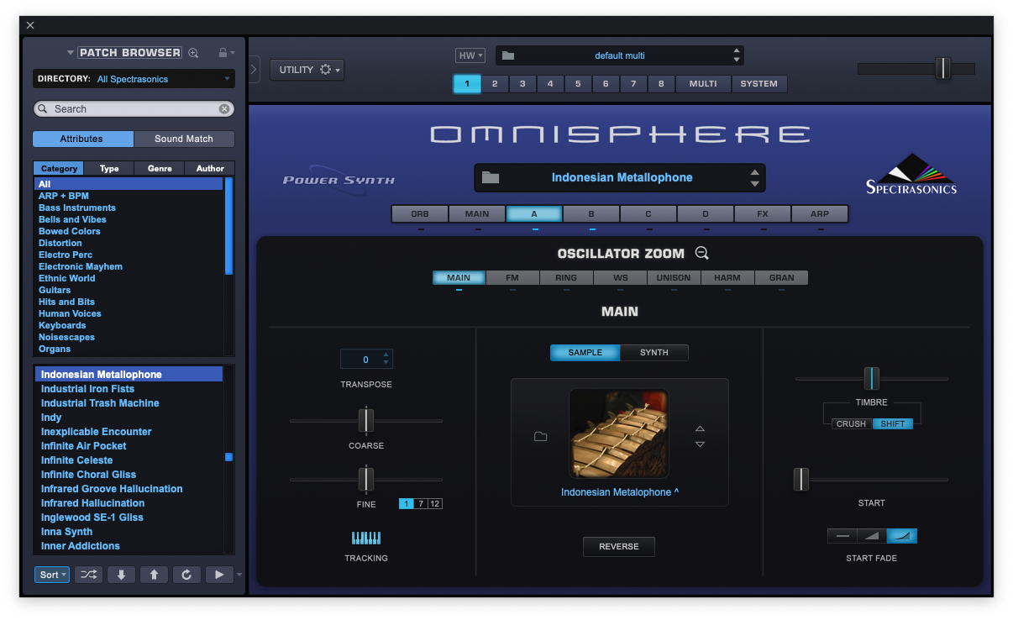Set fine tune range to 1
Screen dimensions: 1013x620
pos(407,504)
